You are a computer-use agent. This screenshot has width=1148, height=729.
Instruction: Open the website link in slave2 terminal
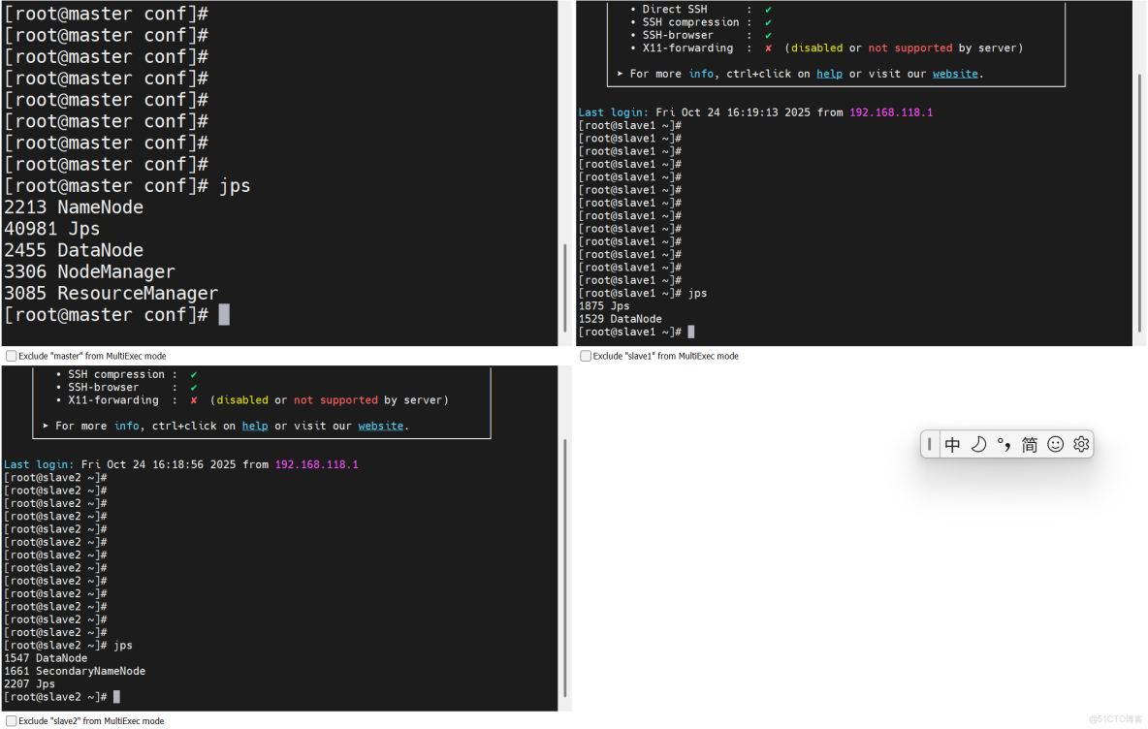(x=381, y=426)
